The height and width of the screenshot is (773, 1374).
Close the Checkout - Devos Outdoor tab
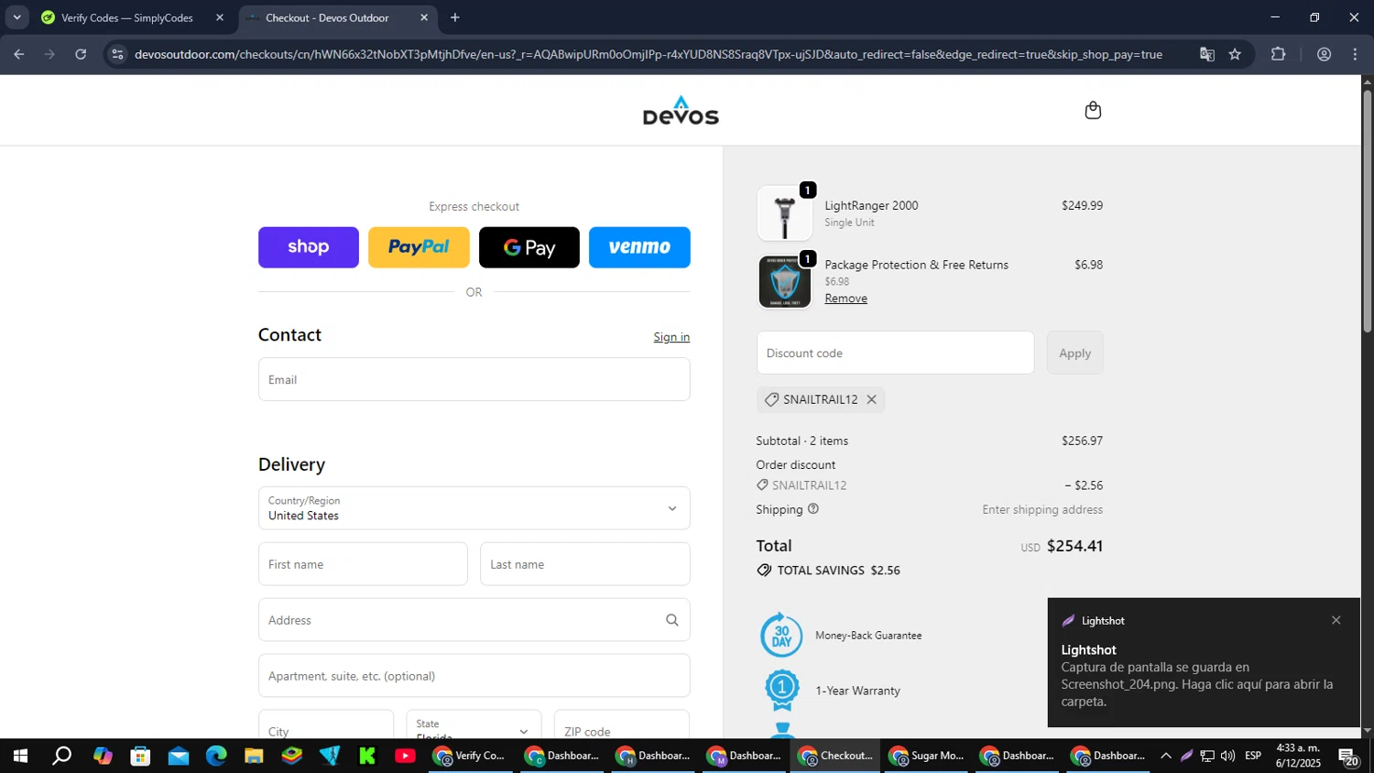click(424, 17)
